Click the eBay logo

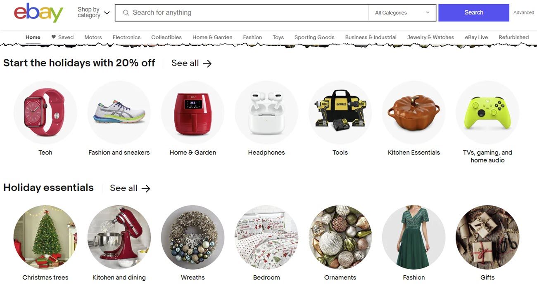tap(38, 13)
